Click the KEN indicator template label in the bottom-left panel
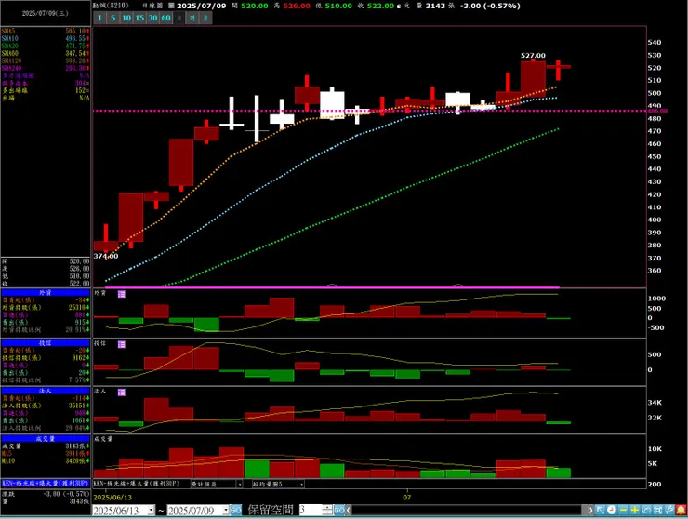 pyautogui.click(x=46, y=483)
